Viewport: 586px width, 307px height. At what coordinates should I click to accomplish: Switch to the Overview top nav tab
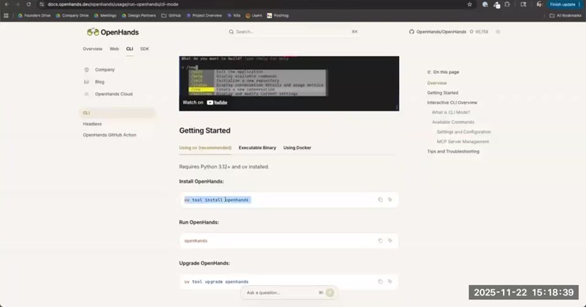click(x=92, y=49)
